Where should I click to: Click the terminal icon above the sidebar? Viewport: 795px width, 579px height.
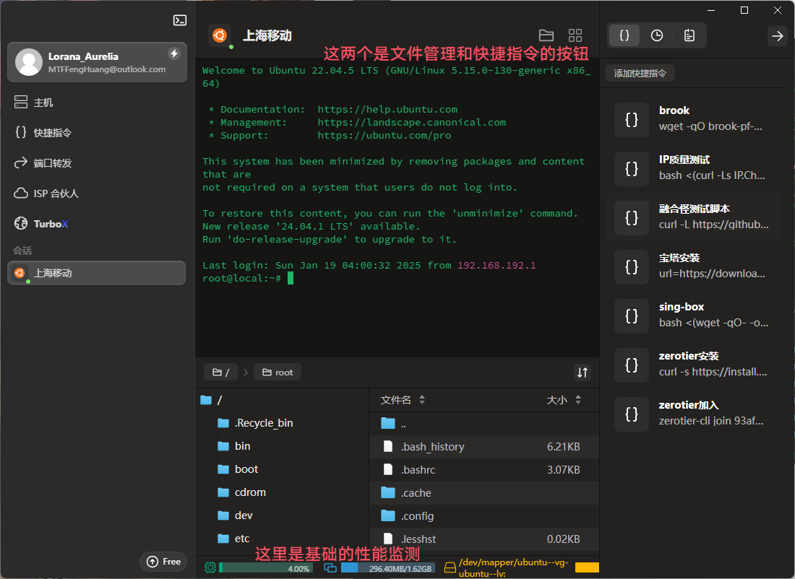180,20
